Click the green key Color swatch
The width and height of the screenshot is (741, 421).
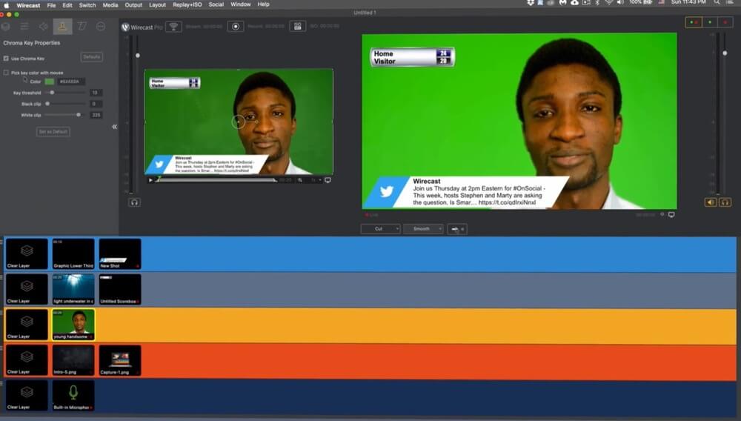49,82
